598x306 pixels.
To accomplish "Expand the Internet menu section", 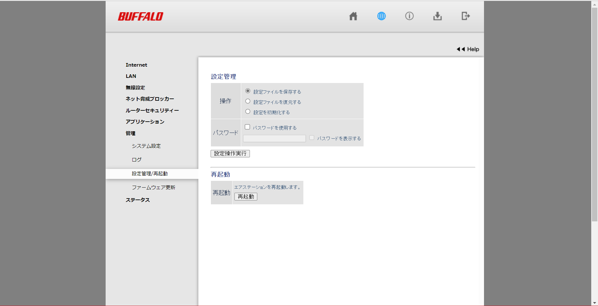I will coord(136,65).
